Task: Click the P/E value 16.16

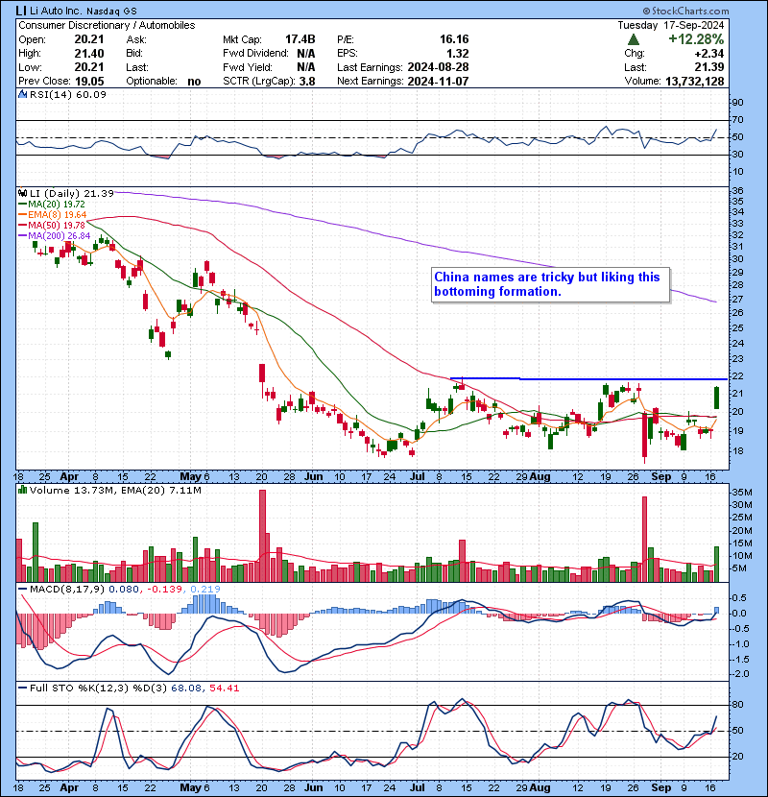Action: (454, 39)
